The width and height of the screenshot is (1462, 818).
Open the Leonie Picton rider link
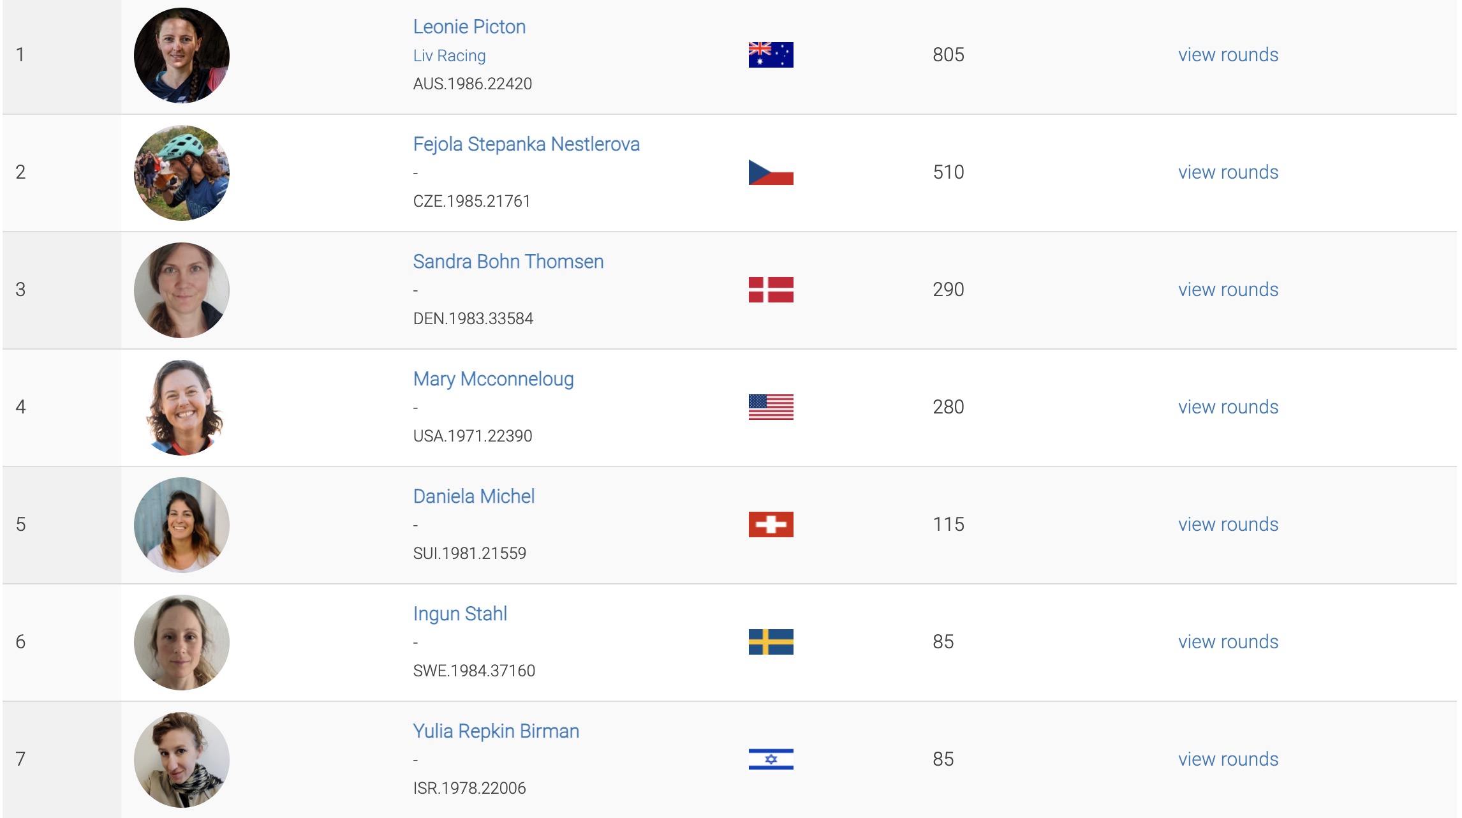[x=469, y=27]
